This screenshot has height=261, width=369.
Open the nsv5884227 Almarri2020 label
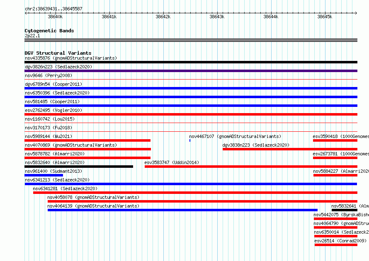pyautogui.click(x=341, y=171)
